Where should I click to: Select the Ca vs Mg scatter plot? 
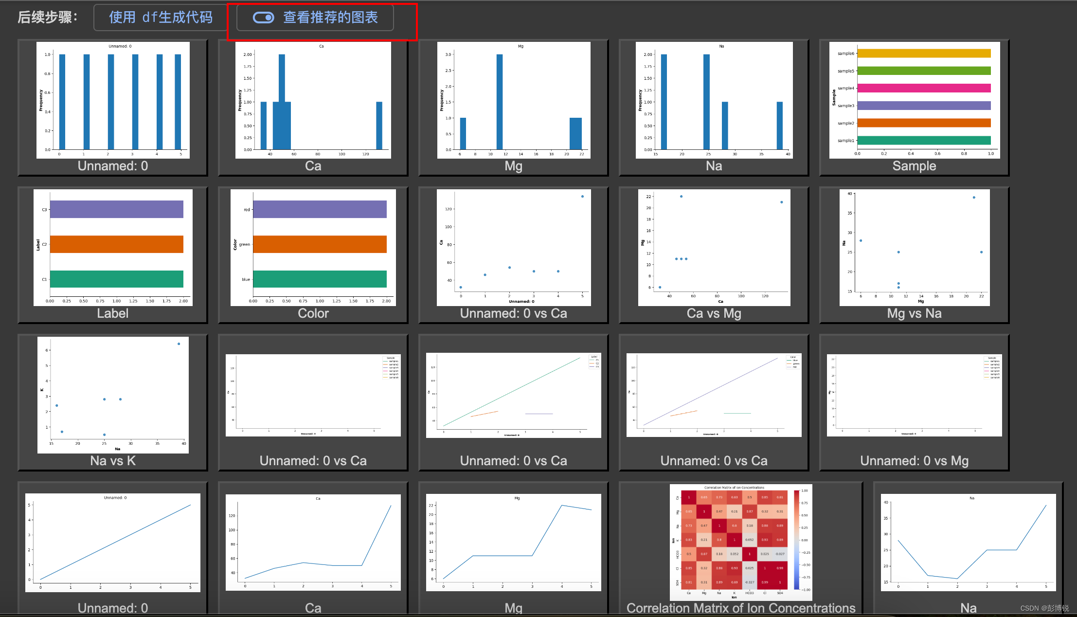click(714, 248)
